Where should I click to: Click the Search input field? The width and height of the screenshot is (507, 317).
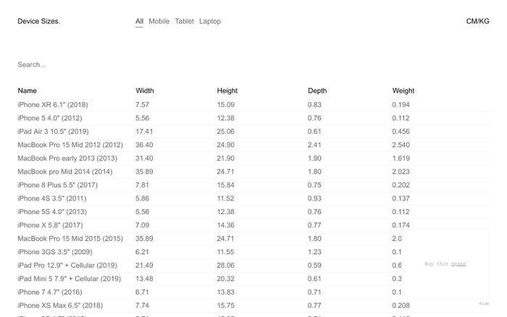(x=253, y=64)
